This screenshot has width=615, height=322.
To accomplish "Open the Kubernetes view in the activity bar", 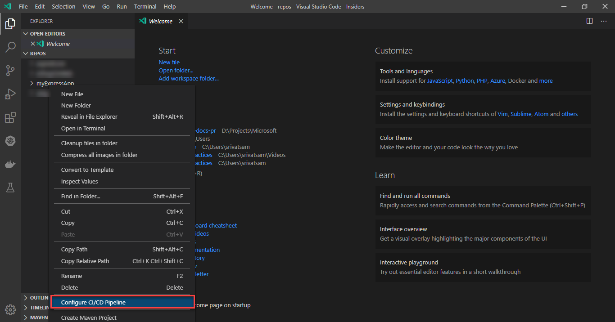I will [x=10, y=141].
